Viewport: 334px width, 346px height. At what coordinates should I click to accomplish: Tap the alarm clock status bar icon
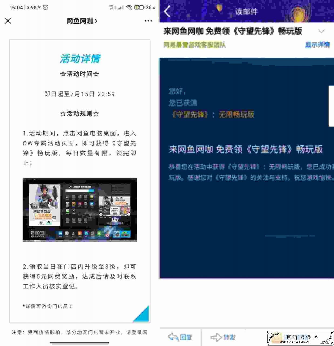45,7
